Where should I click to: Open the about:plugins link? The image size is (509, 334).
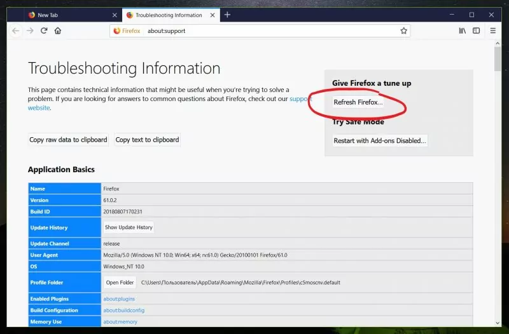[x=119, y=299]
